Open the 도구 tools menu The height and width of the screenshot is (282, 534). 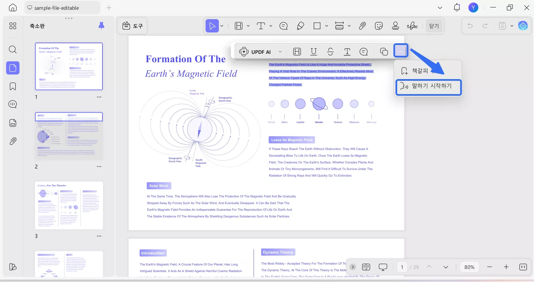pos(132,26)
